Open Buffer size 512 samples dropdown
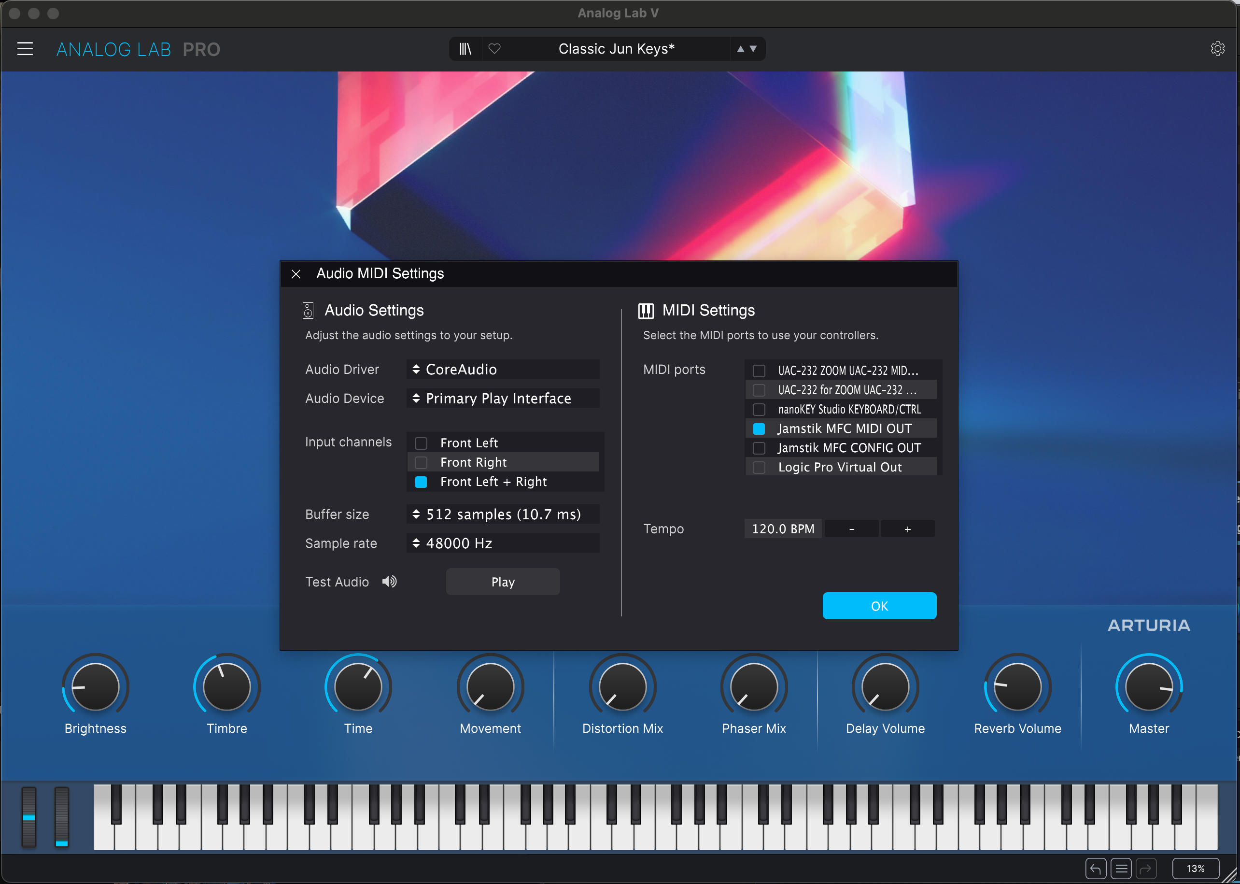The height and width of the screenshot is (884, 1240). (503, 514)
